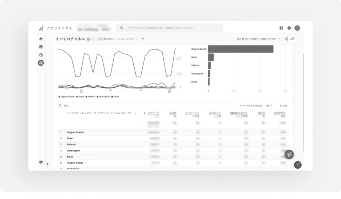Select the highlighted Advertising sidebar icon
The width and height of the screenshot is (341, 199).
click(41, 63)
